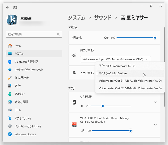Click the privacy shield icon
The height and width of the screenshot is (145, 168).
pyautogui.click(x=10, y=126)
